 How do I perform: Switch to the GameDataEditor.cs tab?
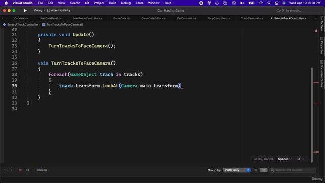[153, 18]
